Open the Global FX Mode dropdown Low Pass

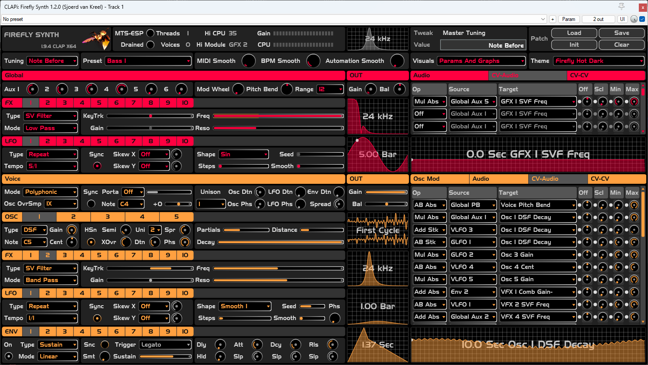(51, 128)
